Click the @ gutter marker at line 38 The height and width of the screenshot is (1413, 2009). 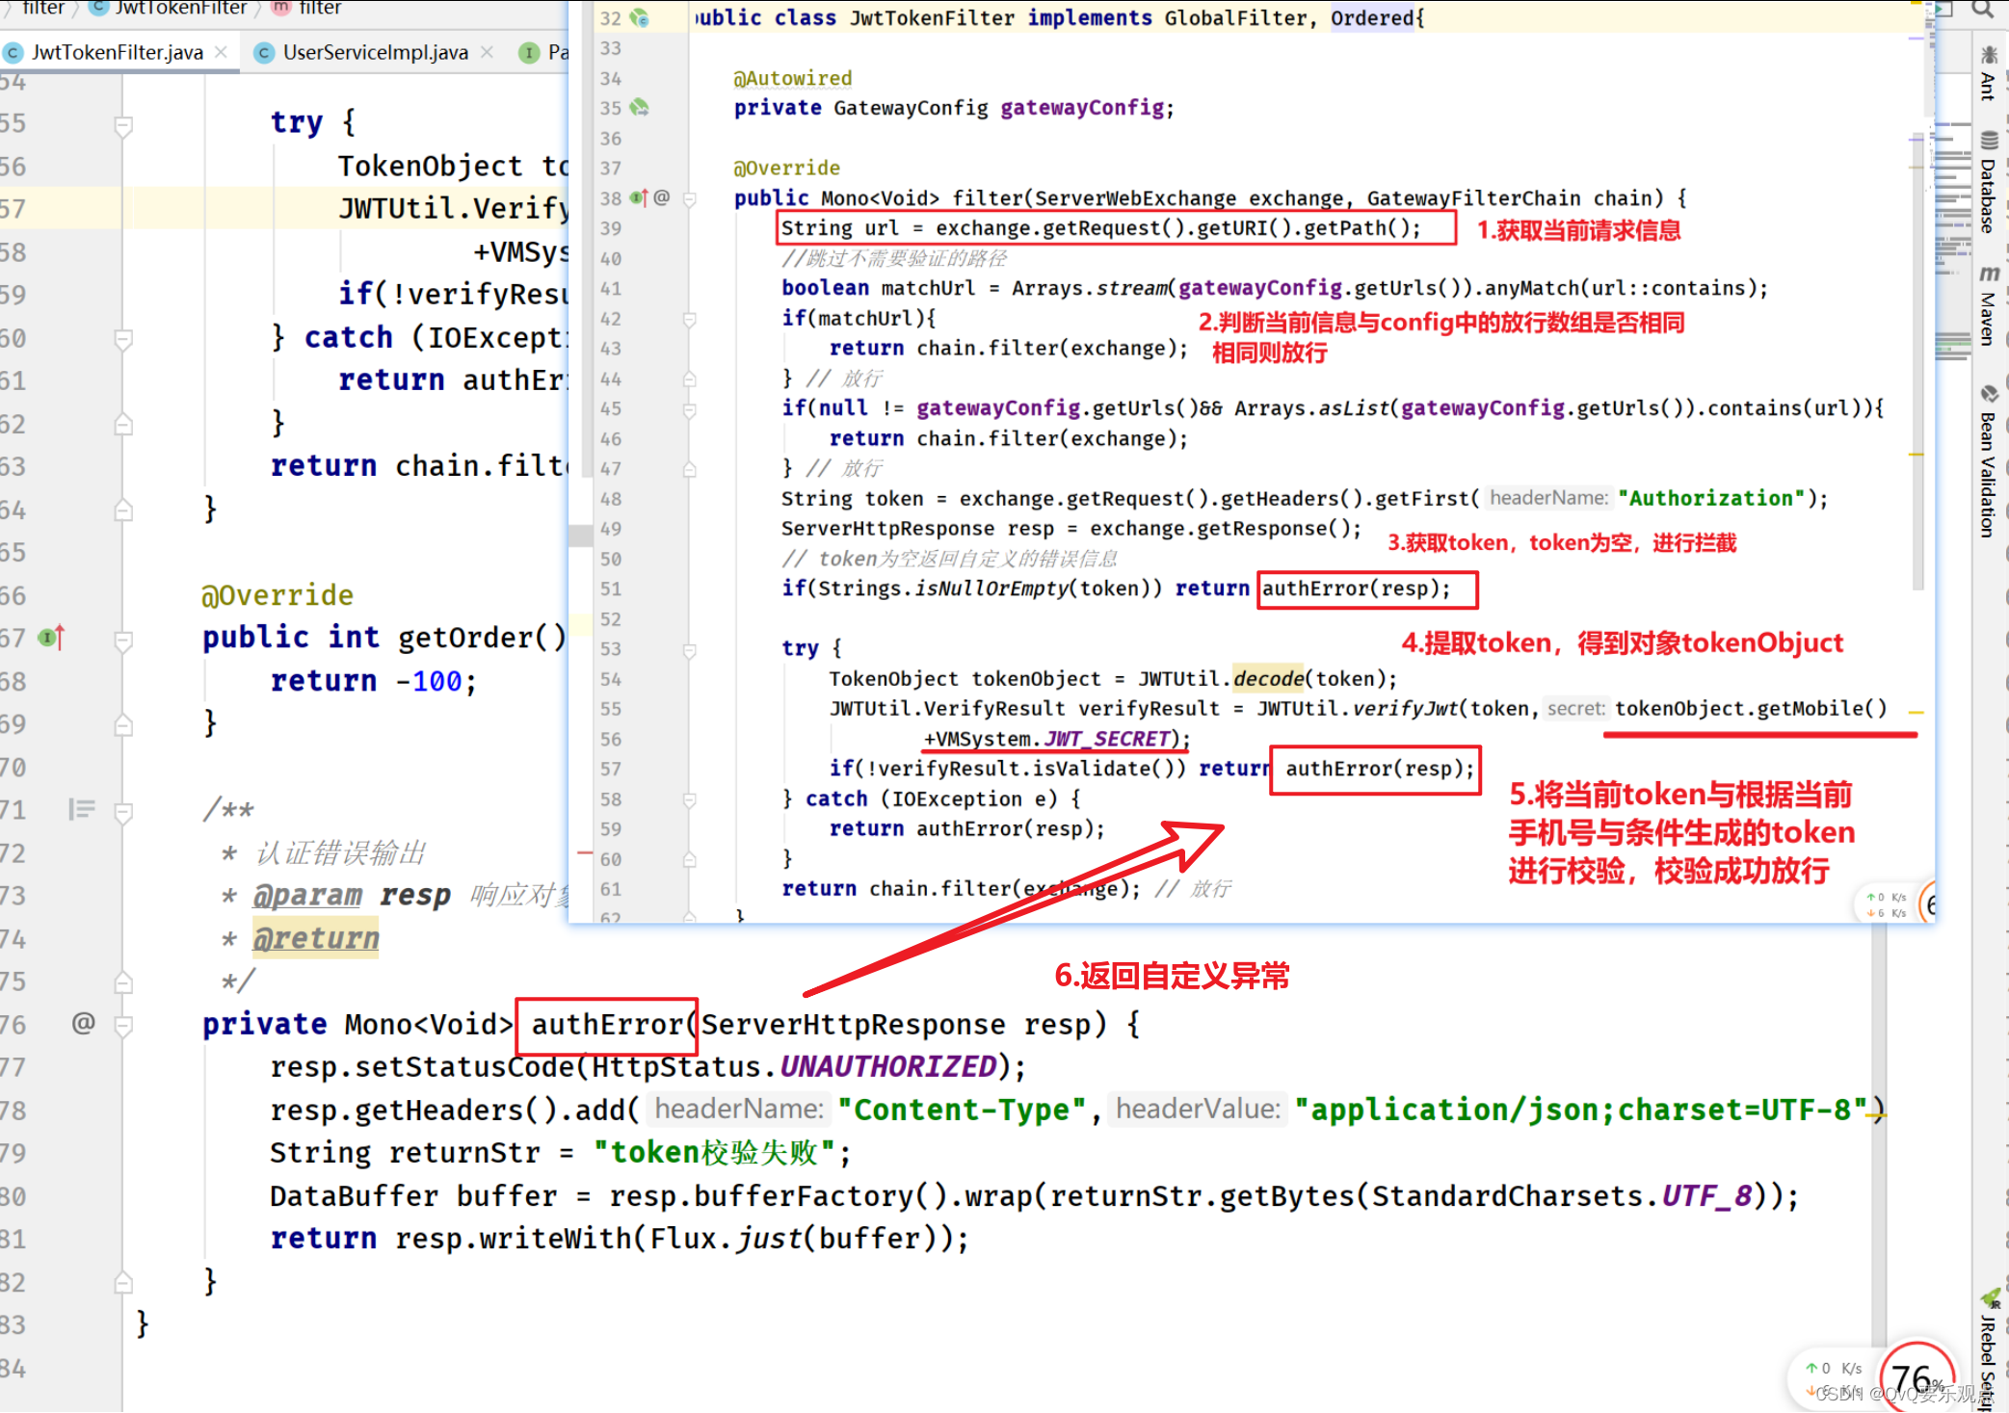point(662,197)
